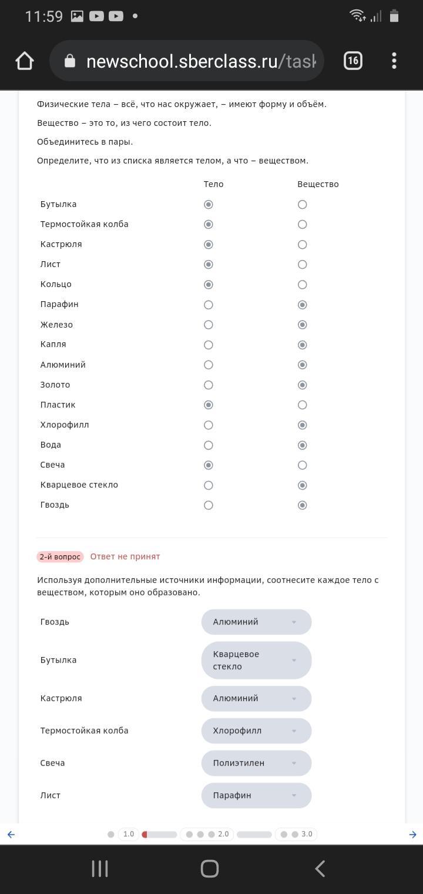This screenshot has width=423, height=894.
Task: Tap the browser home icon
Action: pos(25,61)
